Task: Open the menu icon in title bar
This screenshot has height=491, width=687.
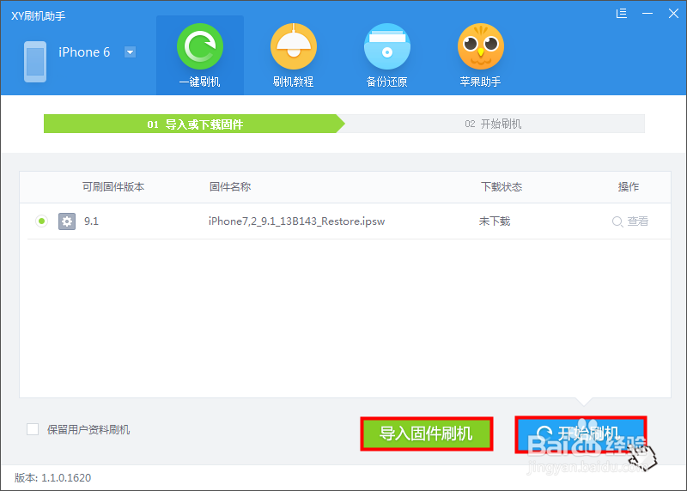Action: pos(621,14)
